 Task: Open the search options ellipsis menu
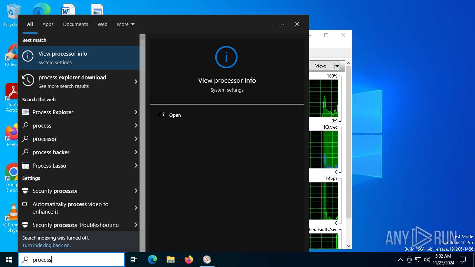click(281, 24)
